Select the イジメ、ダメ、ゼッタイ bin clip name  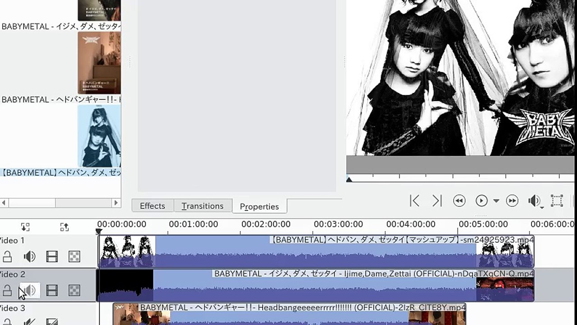[61, 27]
